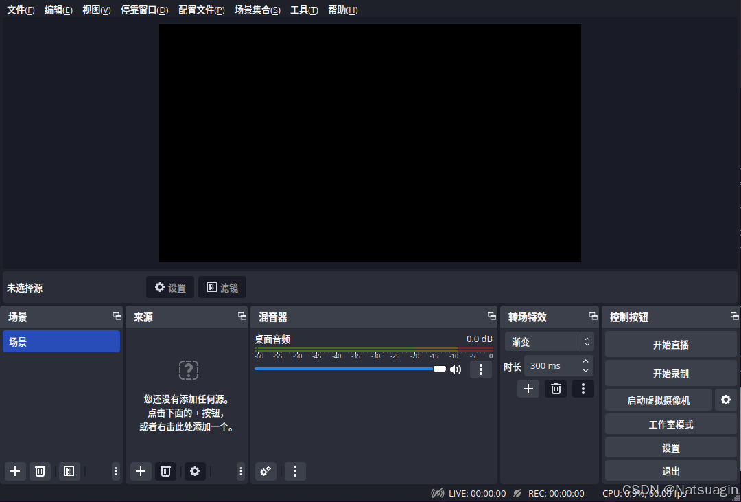This screenshot has width=741, height=502.
Task: Start the virtual camera (启动虚拟摄像机)
Action: pyautogui.click(x=657, y=399)
